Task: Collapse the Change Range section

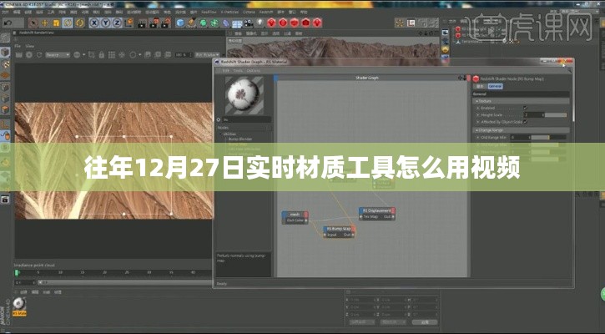Action: click(x=476, y=129)
